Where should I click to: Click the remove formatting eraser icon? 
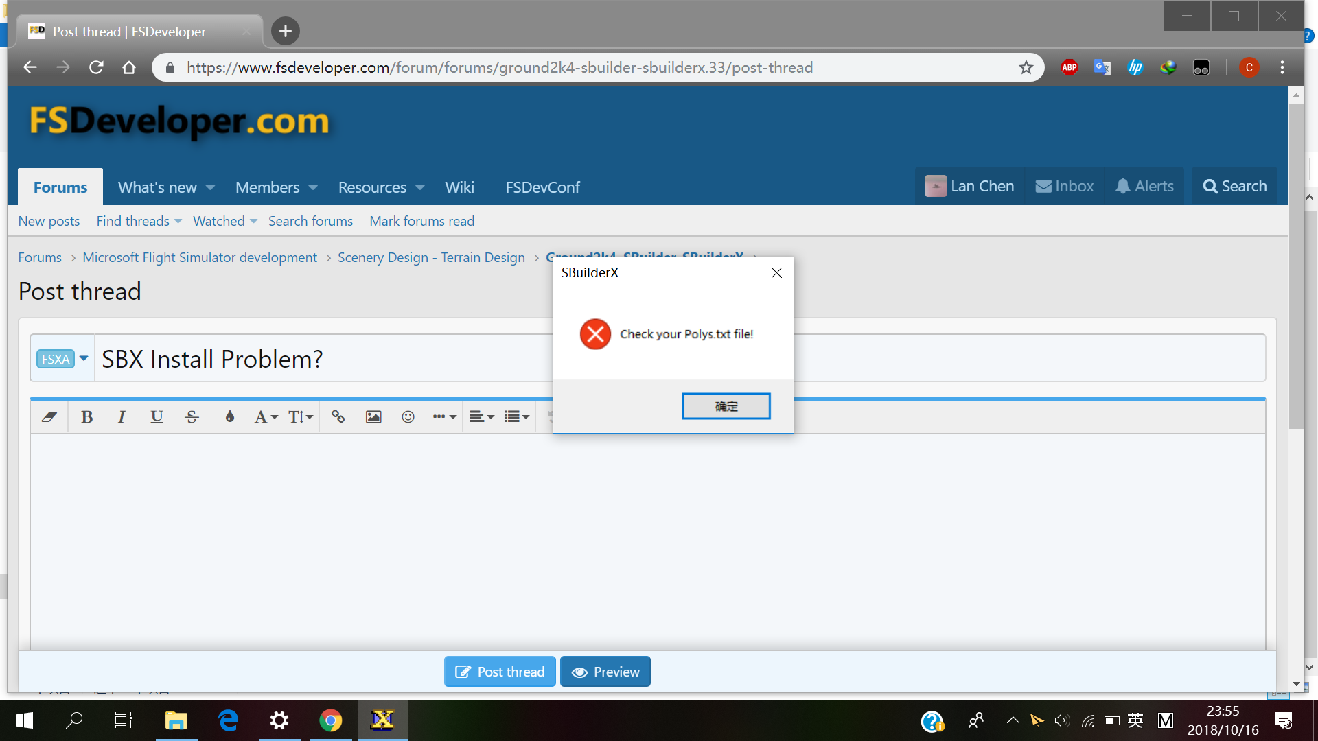(49, 416)
